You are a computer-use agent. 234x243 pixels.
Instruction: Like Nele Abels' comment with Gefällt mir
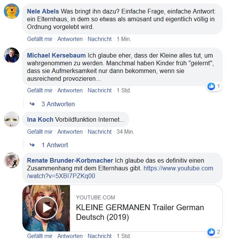40,39
